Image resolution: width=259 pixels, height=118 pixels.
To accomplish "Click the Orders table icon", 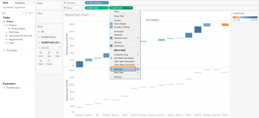I will 4,22.
